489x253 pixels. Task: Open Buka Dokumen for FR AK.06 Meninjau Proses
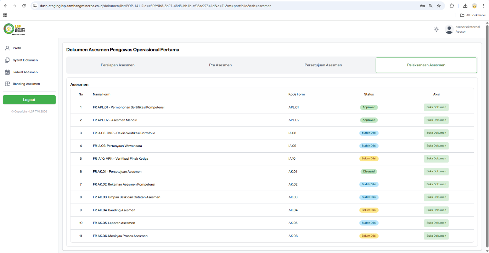436,236
